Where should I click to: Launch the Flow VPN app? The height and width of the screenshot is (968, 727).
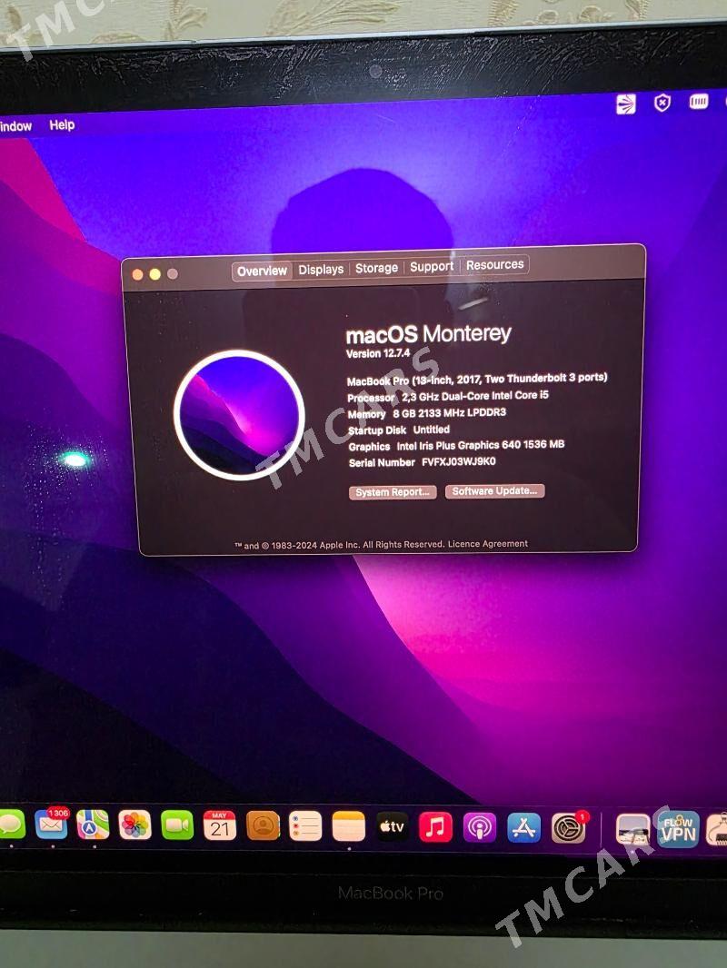click(x=678, y=829)
